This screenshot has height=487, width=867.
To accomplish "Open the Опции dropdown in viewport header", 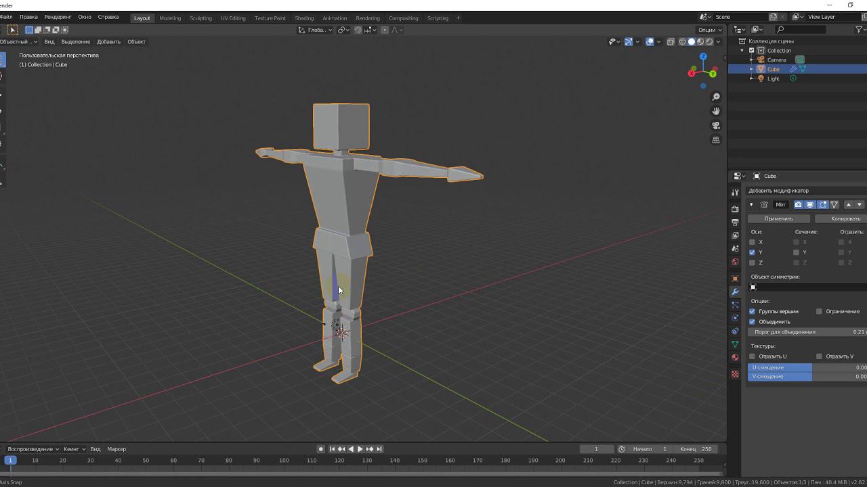I will 709,30.
